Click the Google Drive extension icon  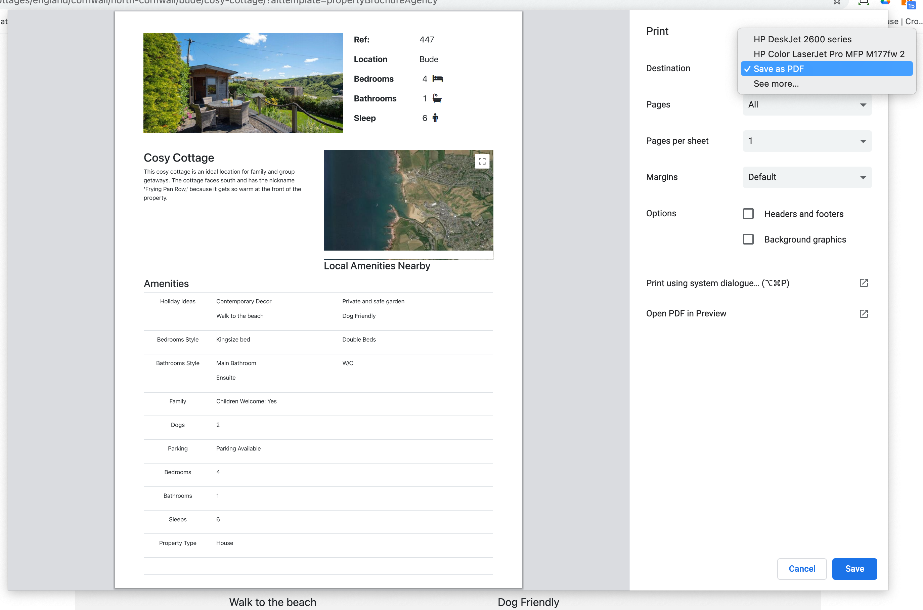pos(885,2)
